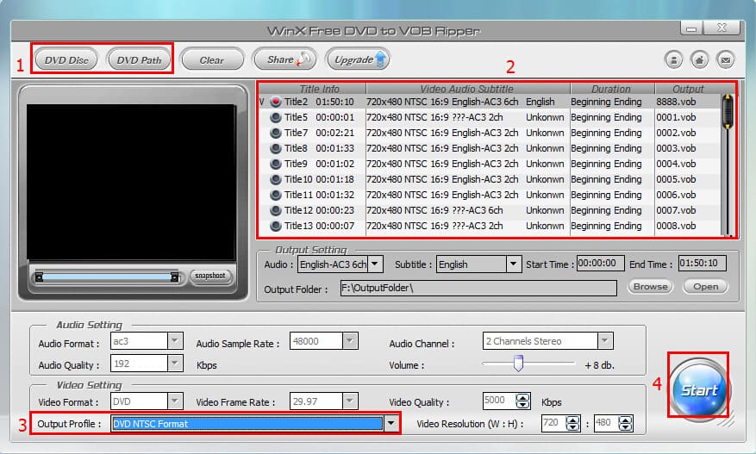The height and width of the screenshot is (454, 756).
Task: Open the output folder
Action: click(x=706, y=286)
